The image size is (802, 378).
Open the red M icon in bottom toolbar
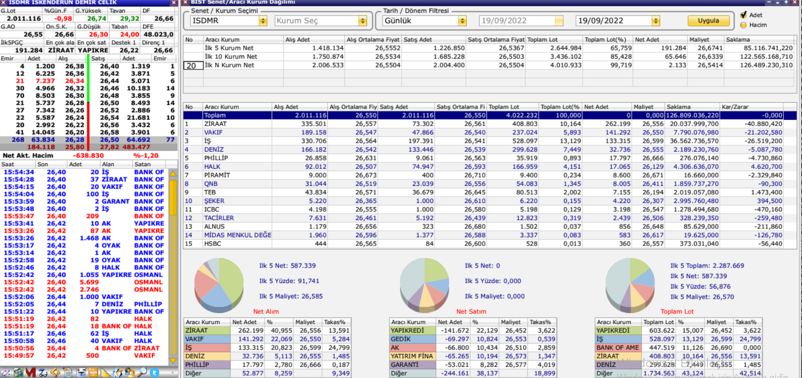click(31, 373)
